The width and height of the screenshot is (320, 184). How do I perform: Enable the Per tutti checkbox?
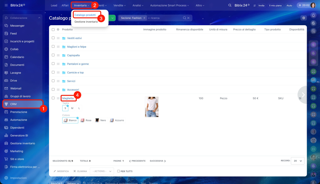click(x=119, y=171)
